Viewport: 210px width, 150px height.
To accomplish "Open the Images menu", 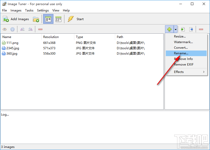I will click(16, 10).
